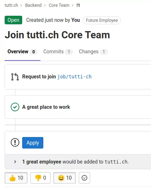Select the Overview tab
This screenshot has width=151, height=190.
[x=23, y=52]
